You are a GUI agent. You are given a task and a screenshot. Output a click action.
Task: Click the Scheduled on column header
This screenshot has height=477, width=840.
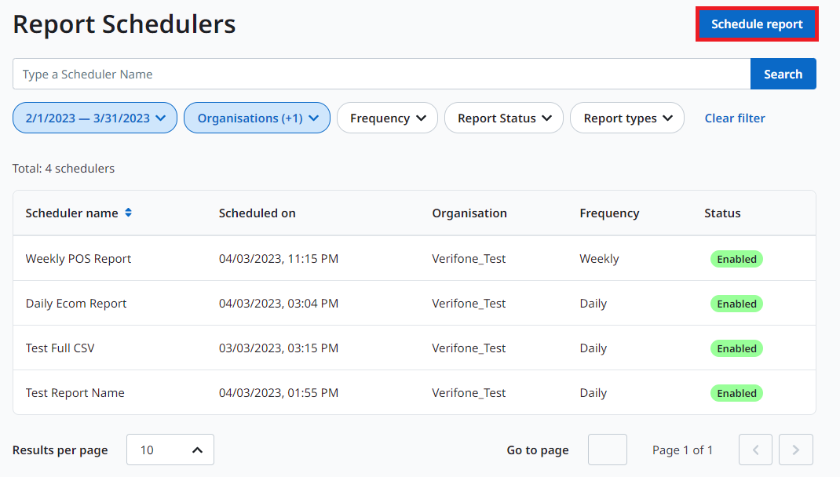[257, 213]
